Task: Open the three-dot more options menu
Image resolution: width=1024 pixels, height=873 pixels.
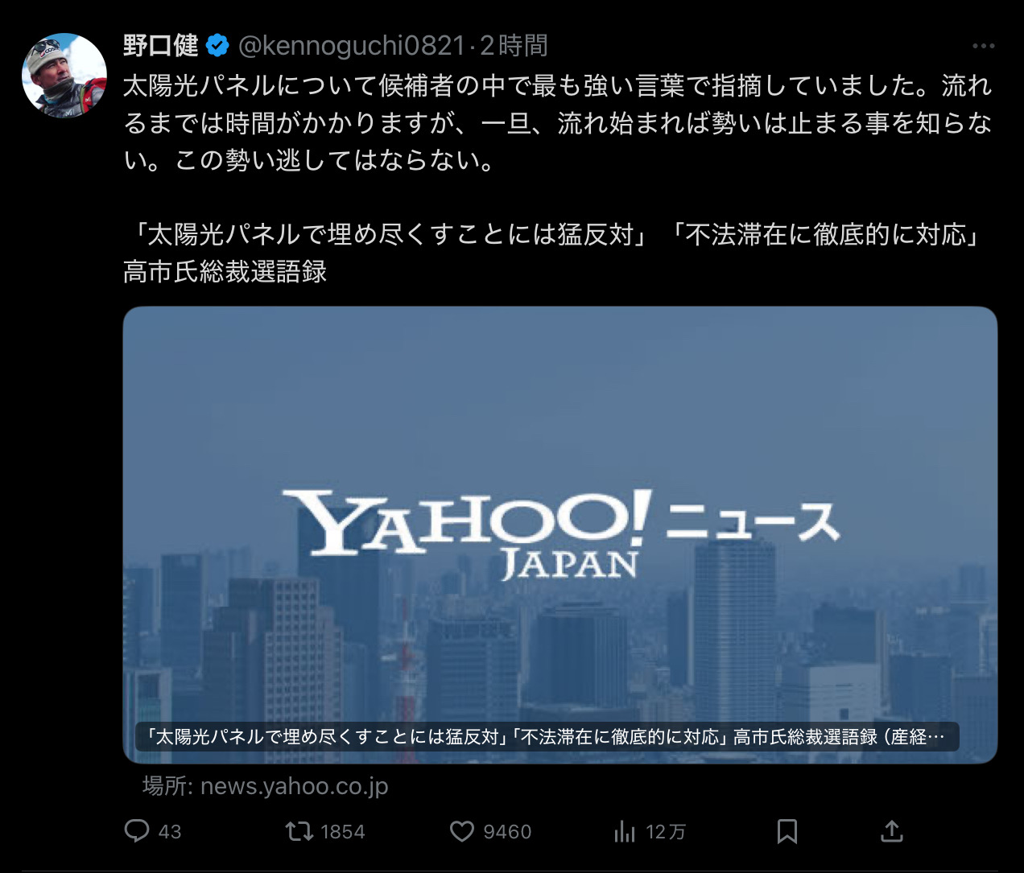Action: tap(984, 46)
